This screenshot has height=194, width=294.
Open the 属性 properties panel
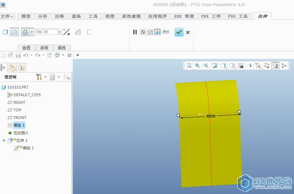62,48
